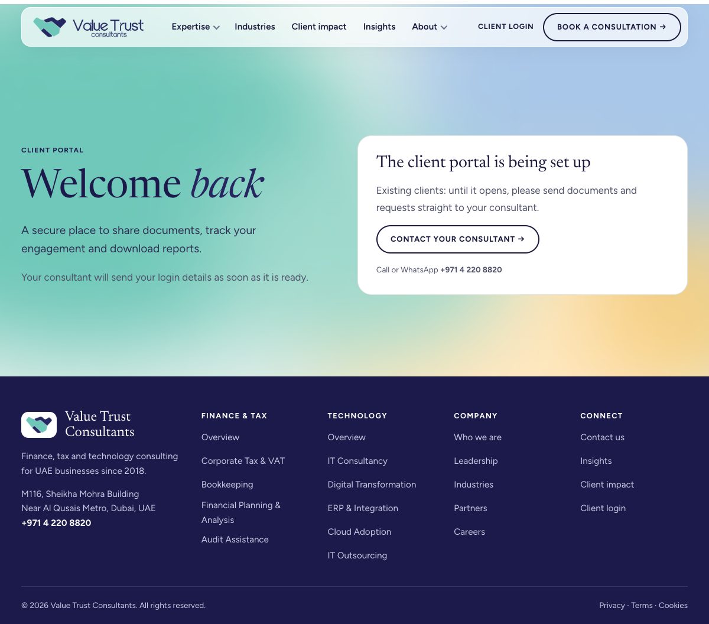The width and height of the screenshot is (709, 624).
Task: Open the Expertise menu label
Action: coord(191,27)
